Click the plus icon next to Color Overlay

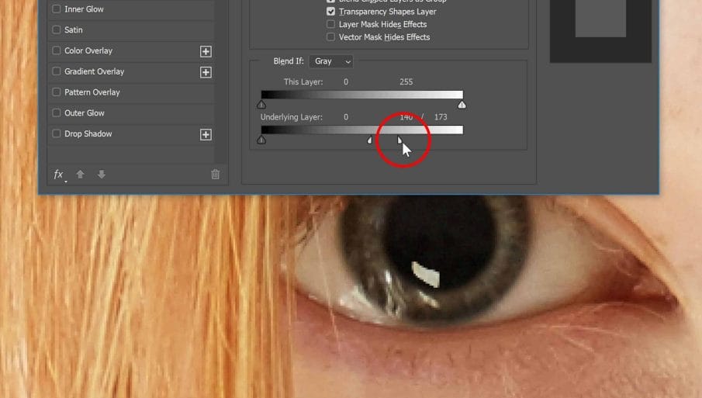[x=206, y=51]
